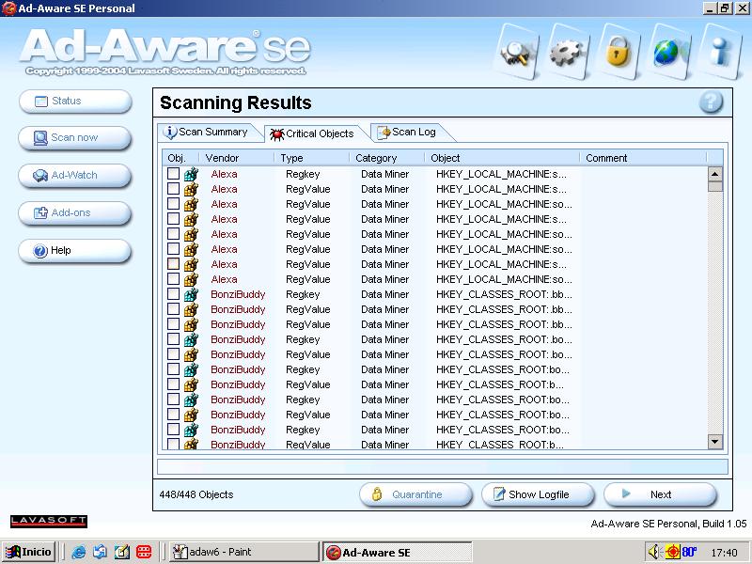Image resolution: width=752 pixels, height=564 pixels.
Task: Click the object icon in BonziBuddy Regkey .bb row
Action: click(191, 294)
